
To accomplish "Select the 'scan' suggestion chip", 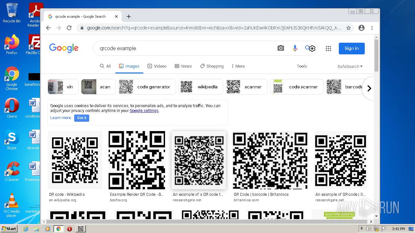I will coord(98,87).
